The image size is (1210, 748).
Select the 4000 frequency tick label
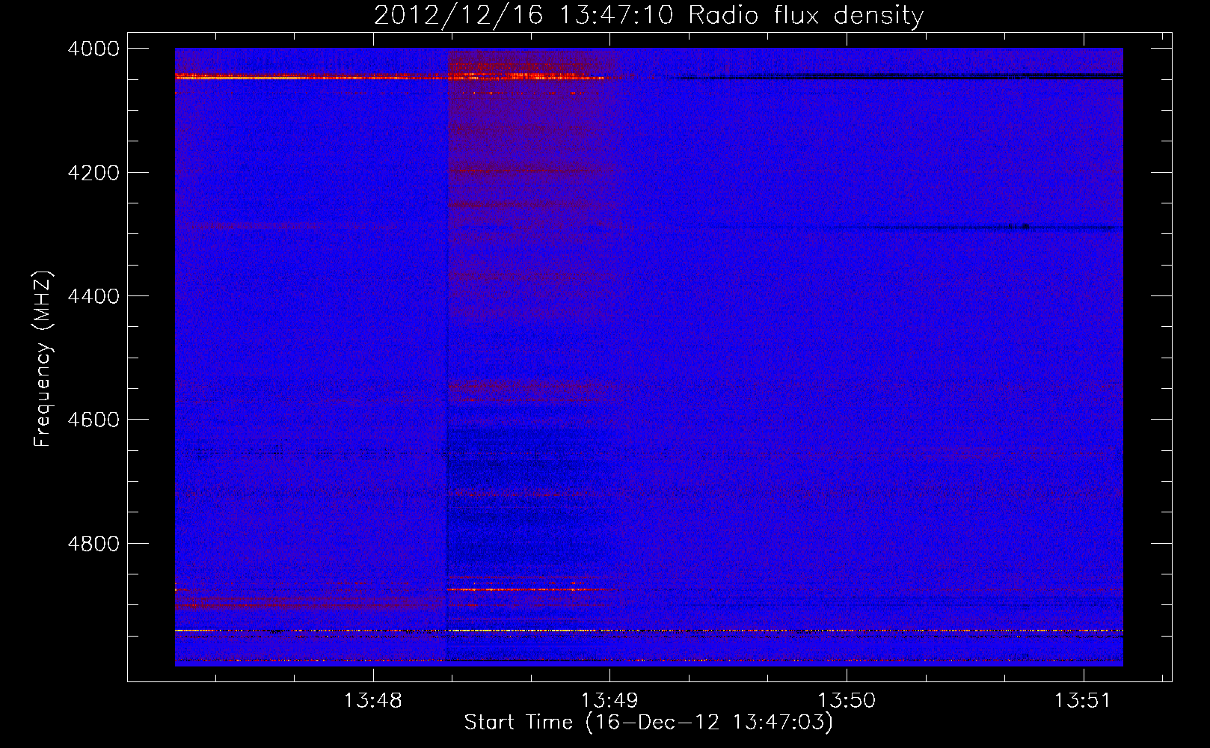(x=93, y=49)
